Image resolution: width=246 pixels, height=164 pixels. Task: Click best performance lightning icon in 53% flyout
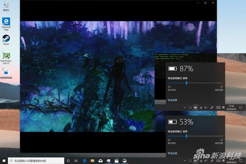[221, 140]
